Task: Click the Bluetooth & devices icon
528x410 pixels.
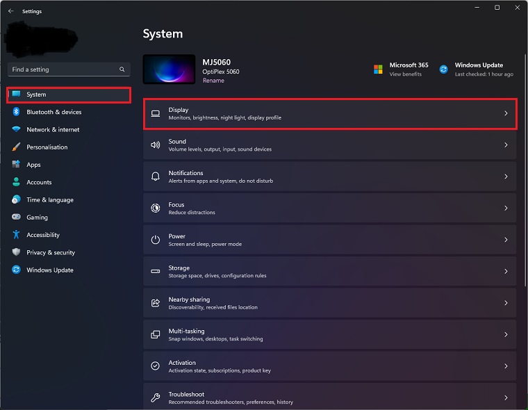Action: (x=16, y=112)
